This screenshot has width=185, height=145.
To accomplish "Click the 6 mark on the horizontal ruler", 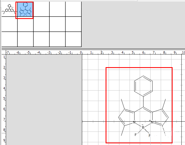I will [143, 53].
